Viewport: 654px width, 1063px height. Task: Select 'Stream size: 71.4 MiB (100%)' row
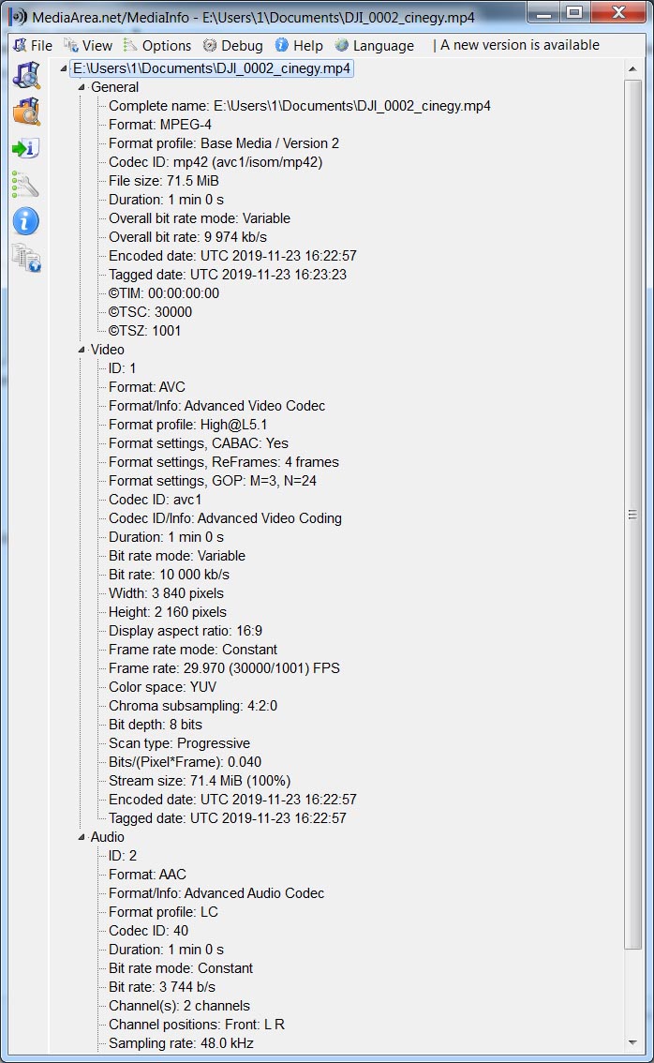tap(200, 781)
